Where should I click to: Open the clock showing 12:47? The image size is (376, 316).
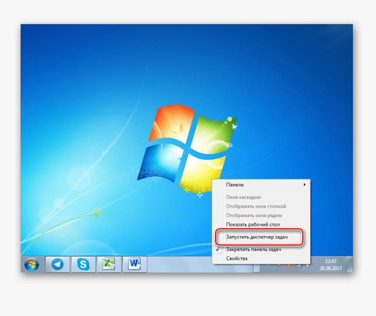tap(331, 265)
